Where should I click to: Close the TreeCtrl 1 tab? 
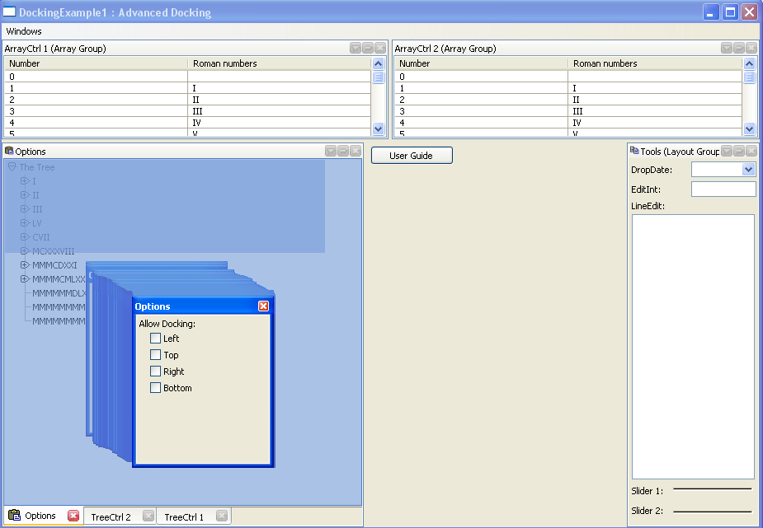point(221,516)
